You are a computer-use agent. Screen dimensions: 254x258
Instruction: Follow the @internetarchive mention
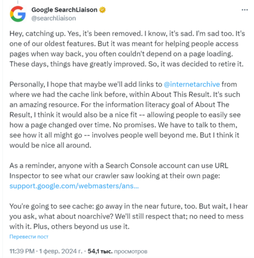click(x=192, y=84)
